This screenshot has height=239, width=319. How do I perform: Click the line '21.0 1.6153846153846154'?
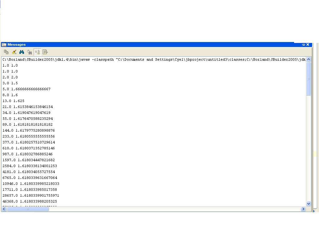(28, 107)
